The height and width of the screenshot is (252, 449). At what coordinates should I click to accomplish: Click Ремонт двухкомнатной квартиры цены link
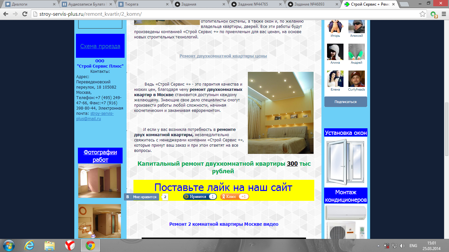(x=223, y=56)
